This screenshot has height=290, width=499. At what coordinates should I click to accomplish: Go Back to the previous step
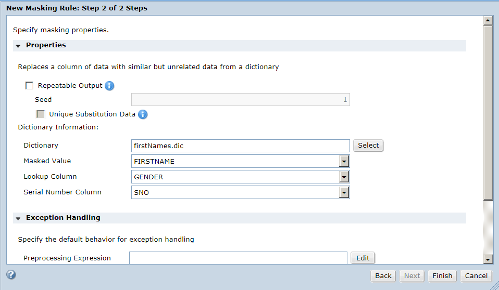[x=383, y=275]
